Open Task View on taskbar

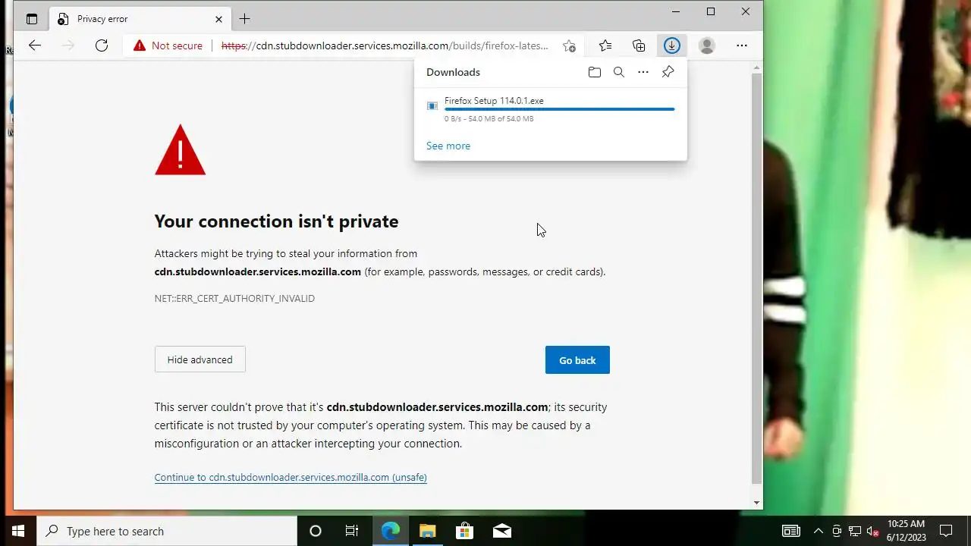(x=352, y=531)
